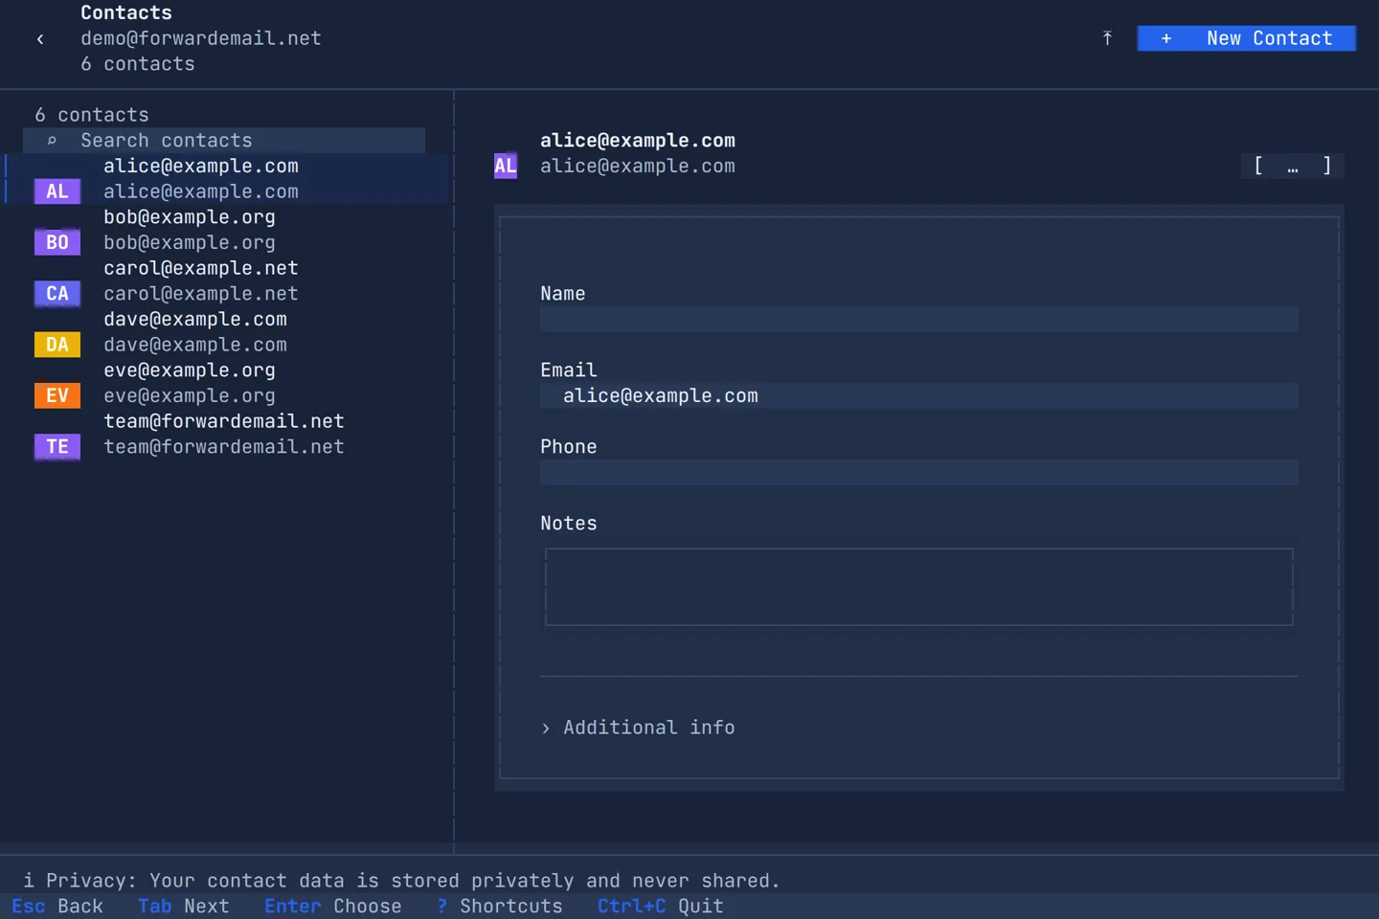Click the Email field with alice@example.com
1379x919 pixels.
point(919,395)
